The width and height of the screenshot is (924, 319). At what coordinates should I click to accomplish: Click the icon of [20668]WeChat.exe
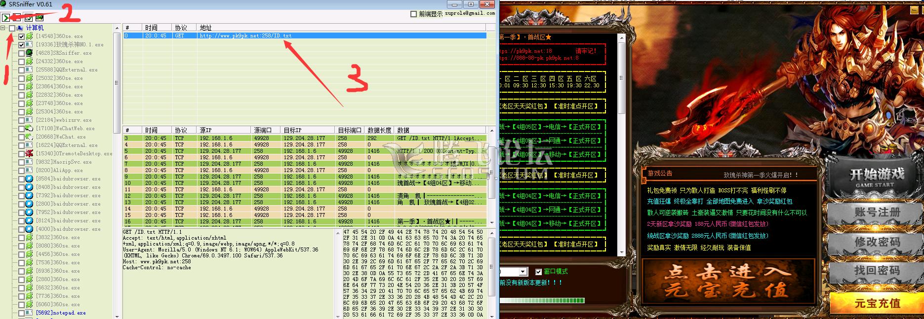(29, 137)
